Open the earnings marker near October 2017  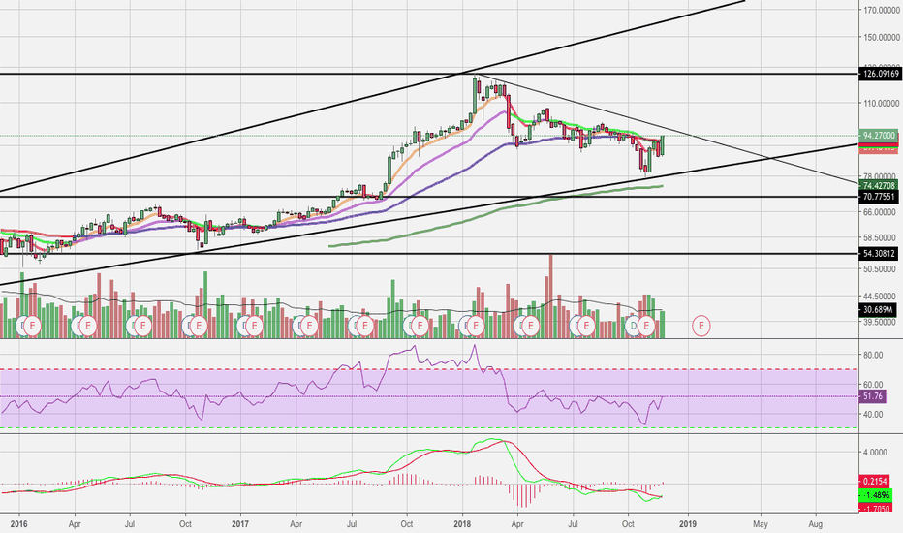tap(420, 327)
